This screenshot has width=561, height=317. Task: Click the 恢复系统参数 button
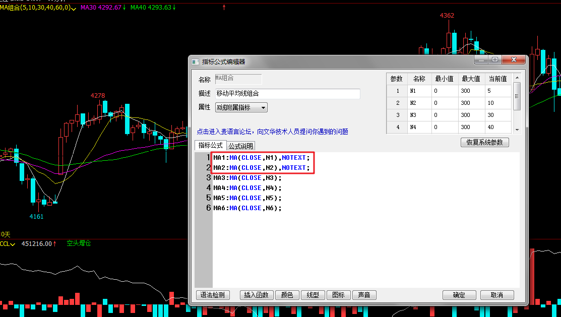click(484, 143)
